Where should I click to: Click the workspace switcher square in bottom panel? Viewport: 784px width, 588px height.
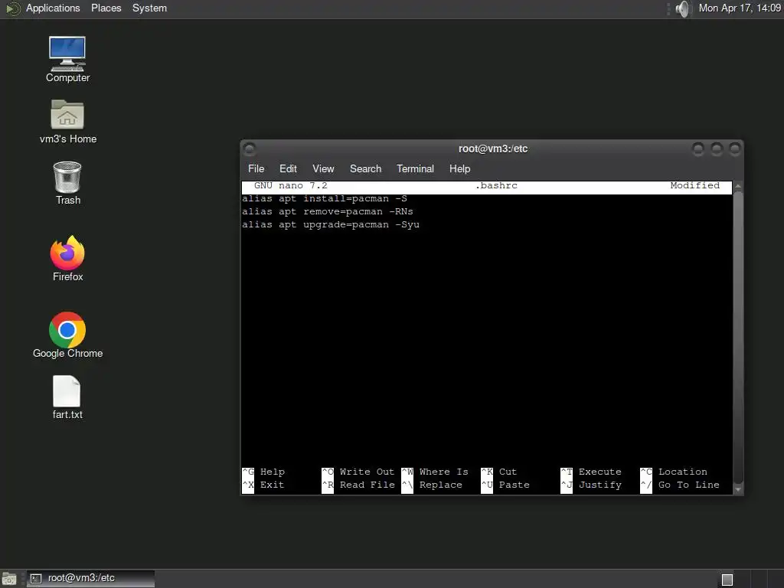[727, 580]
